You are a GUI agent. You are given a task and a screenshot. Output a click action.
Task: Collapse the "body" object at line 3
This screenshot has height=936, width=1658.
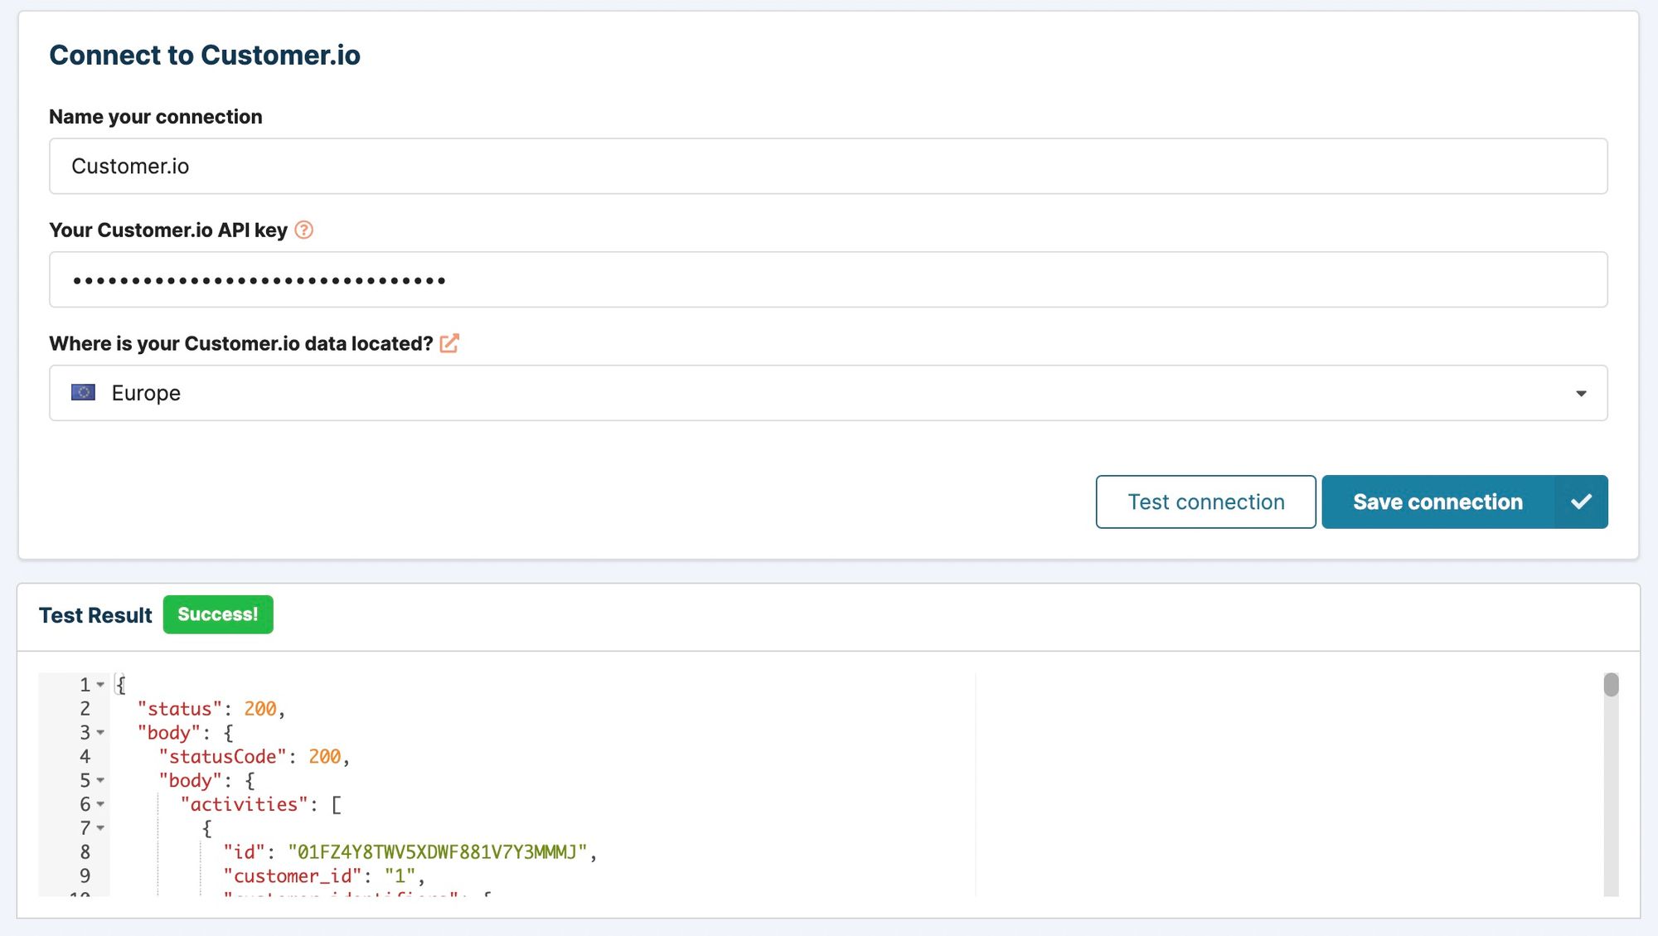click(x=100, y=733)
